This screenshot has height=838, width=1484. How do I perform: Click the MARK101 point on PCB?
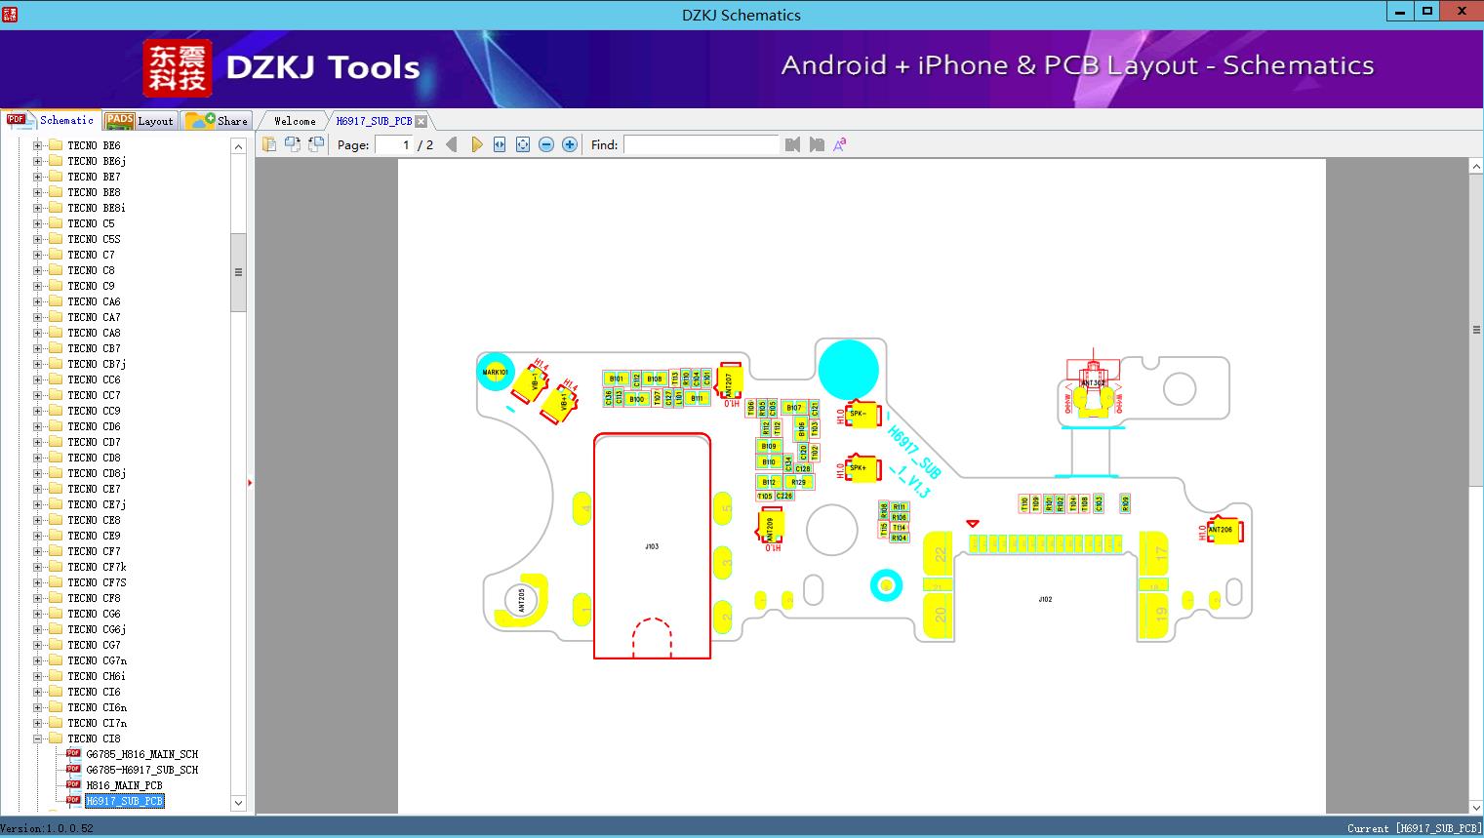click(x=496, y=372)
